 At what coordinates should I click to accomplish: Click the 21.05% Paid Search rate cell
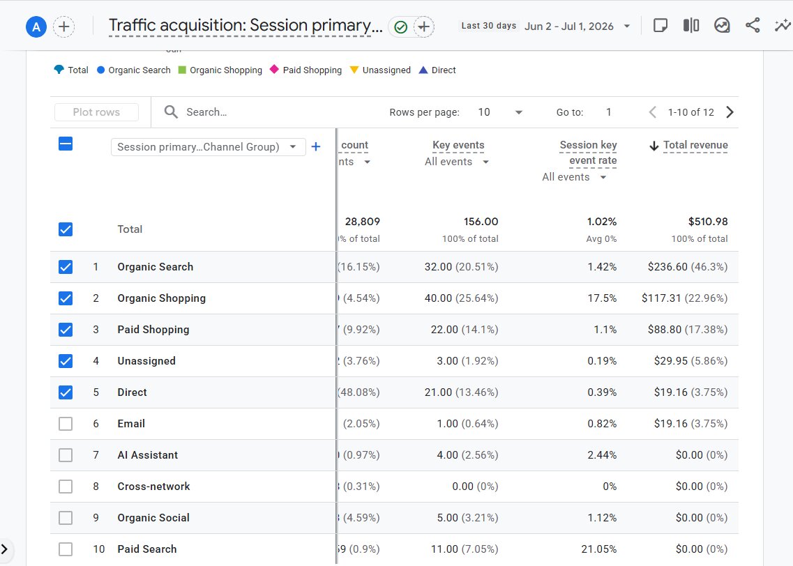[x=599, y=549]
